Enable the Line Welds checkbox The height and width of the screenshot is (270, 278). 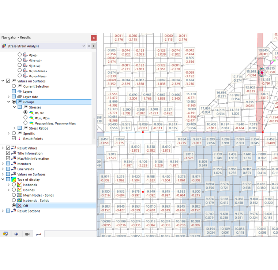8,169
